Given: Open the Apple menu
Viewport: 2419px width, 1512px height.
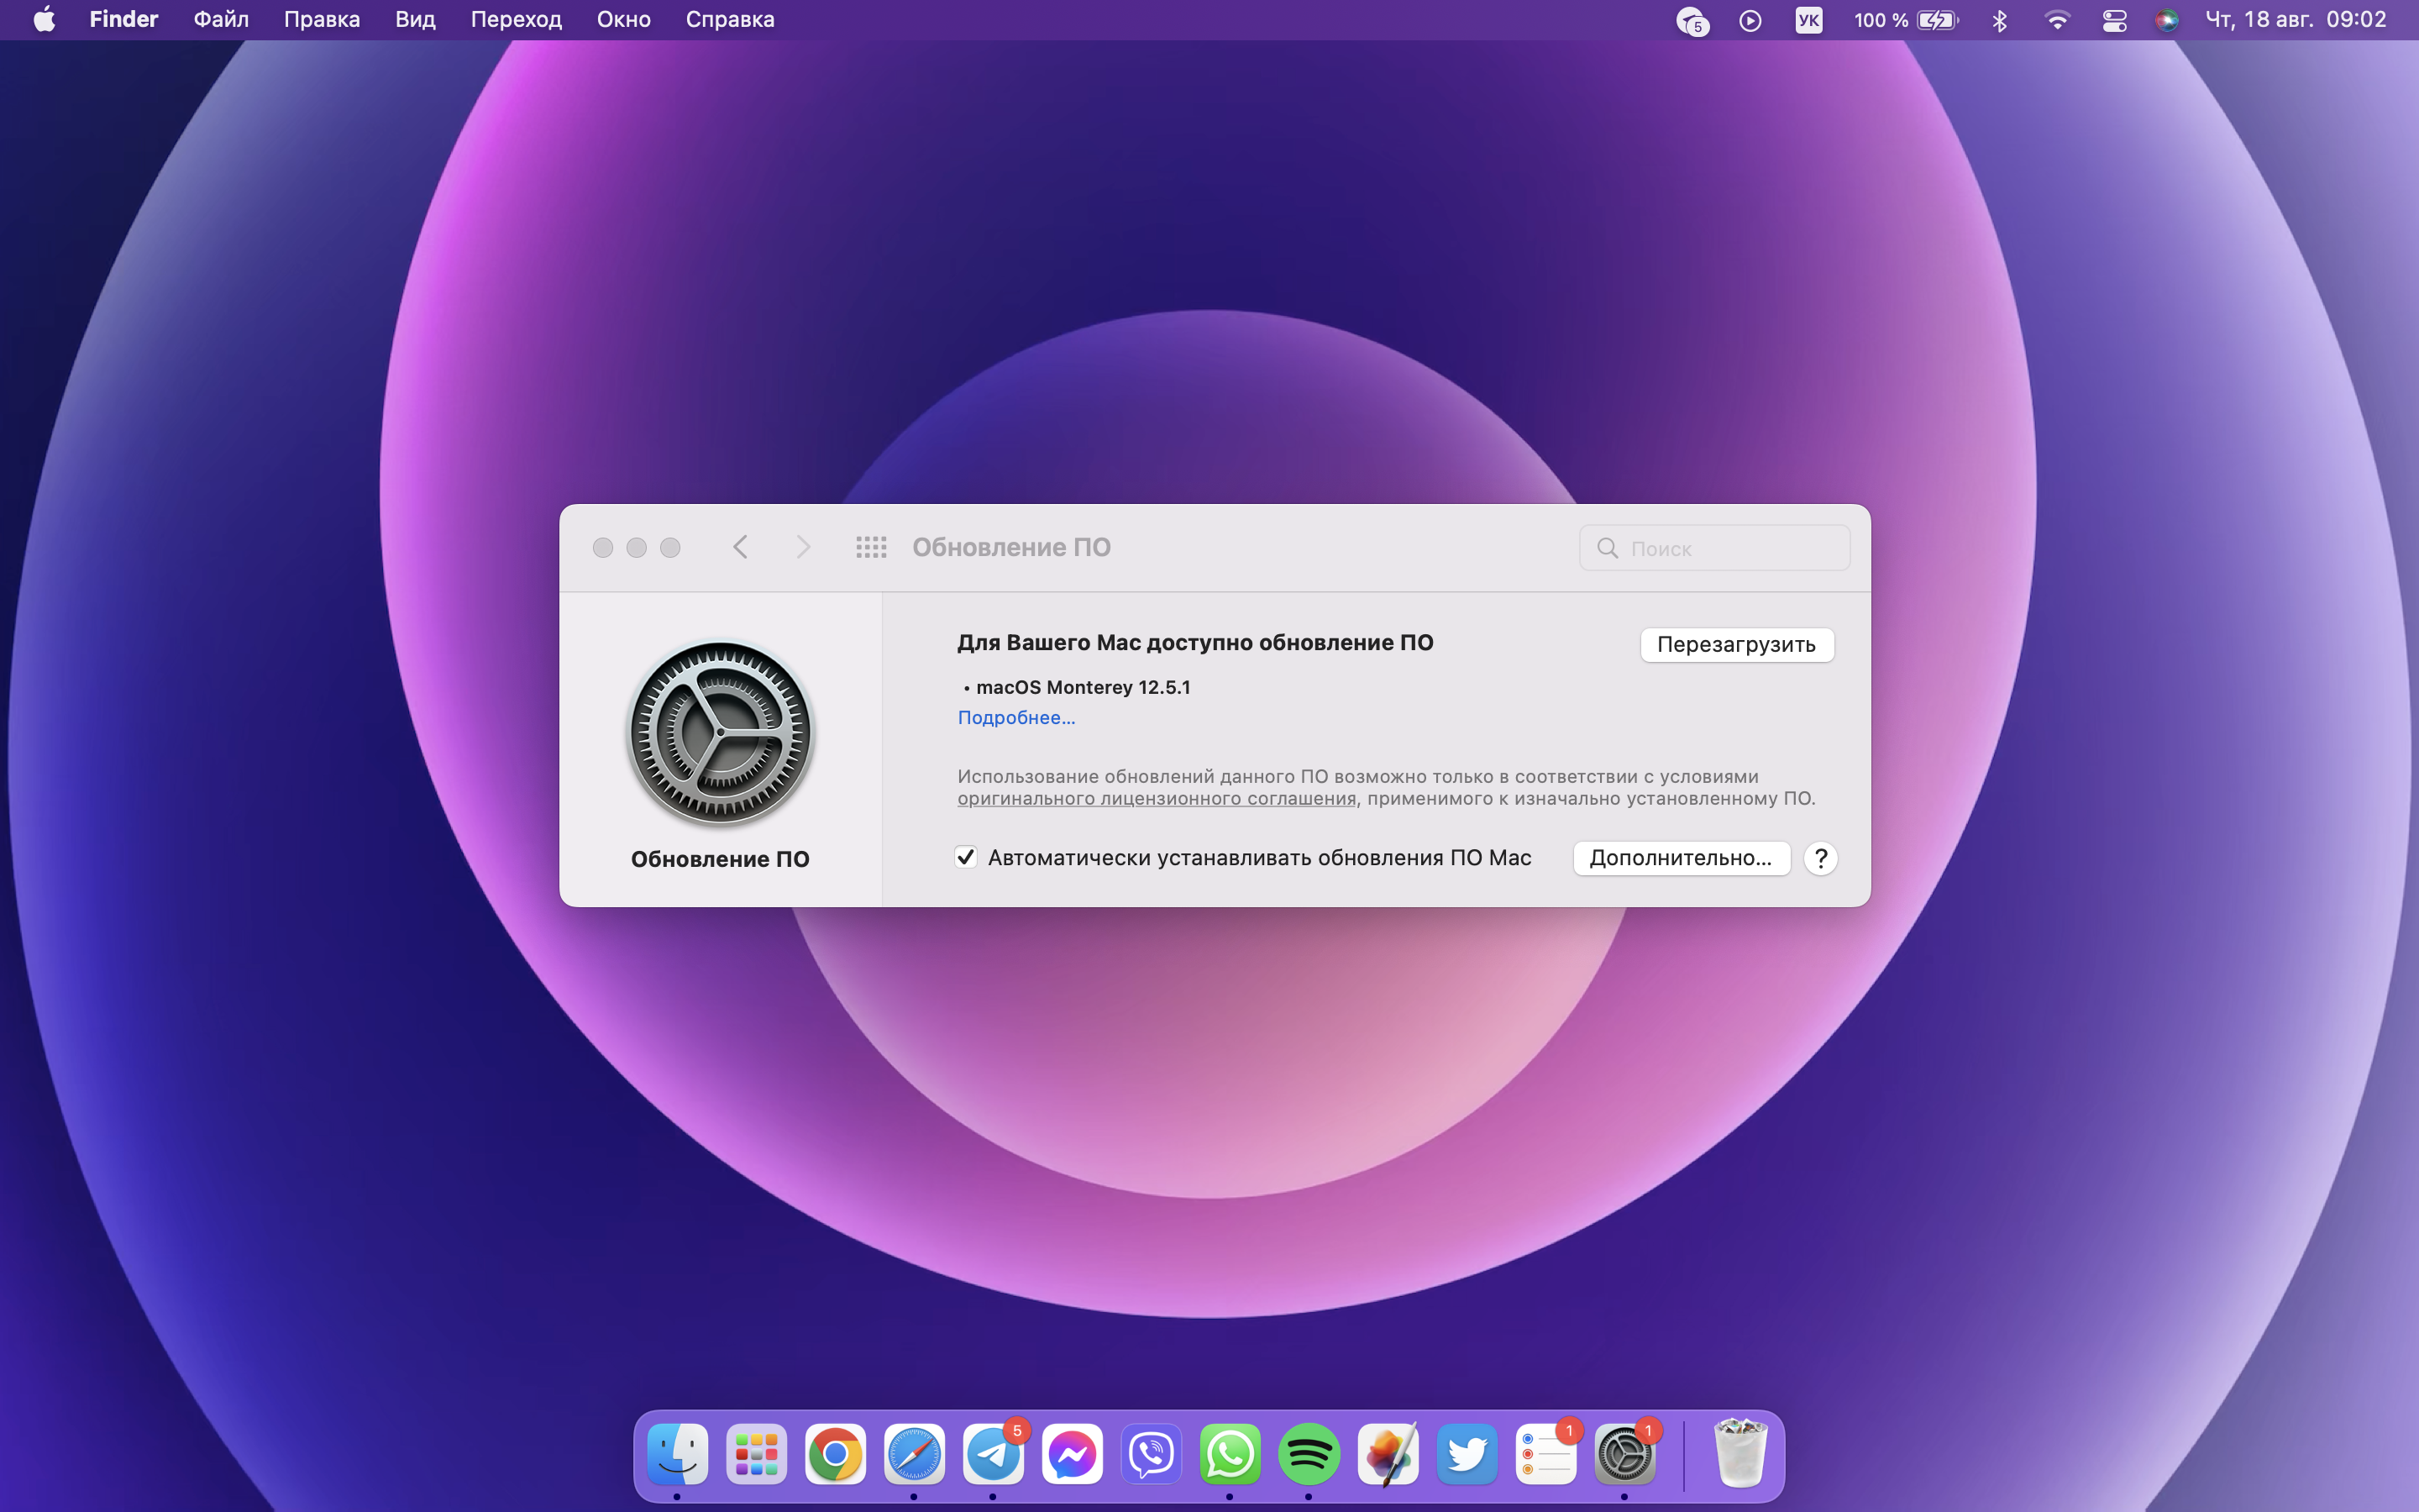Looking at the screenshot, I should 44,20.
